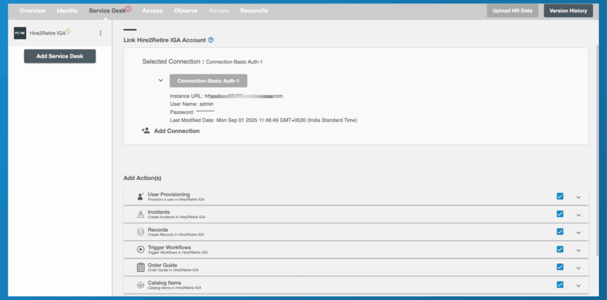This screenshot has width=607, height=300.
Task: Click the ServiceNow logo icon beside Hire2Retire IGA
Action: click(20, 33)
